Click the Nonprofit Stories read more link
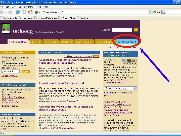This screenshot has width=181, height=136. (65, 76)
